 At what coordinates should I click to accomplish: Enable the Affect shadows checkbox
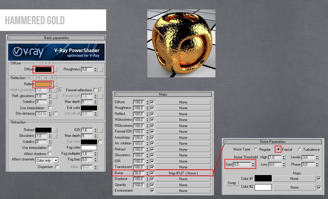coord(50,154)
